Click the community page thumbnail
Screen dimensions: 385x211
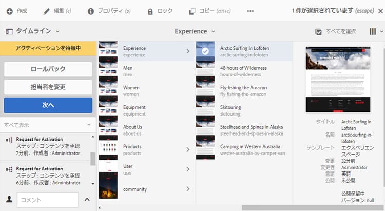[x=108, y=185]
